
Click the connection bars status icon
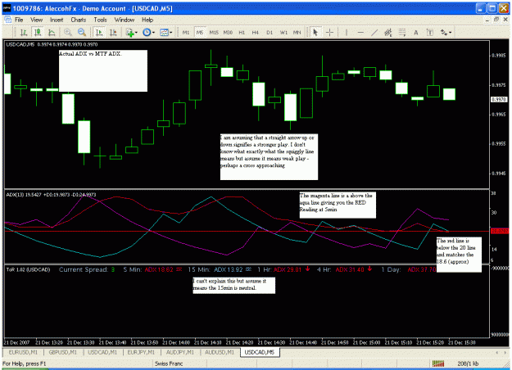coord(438,363)
